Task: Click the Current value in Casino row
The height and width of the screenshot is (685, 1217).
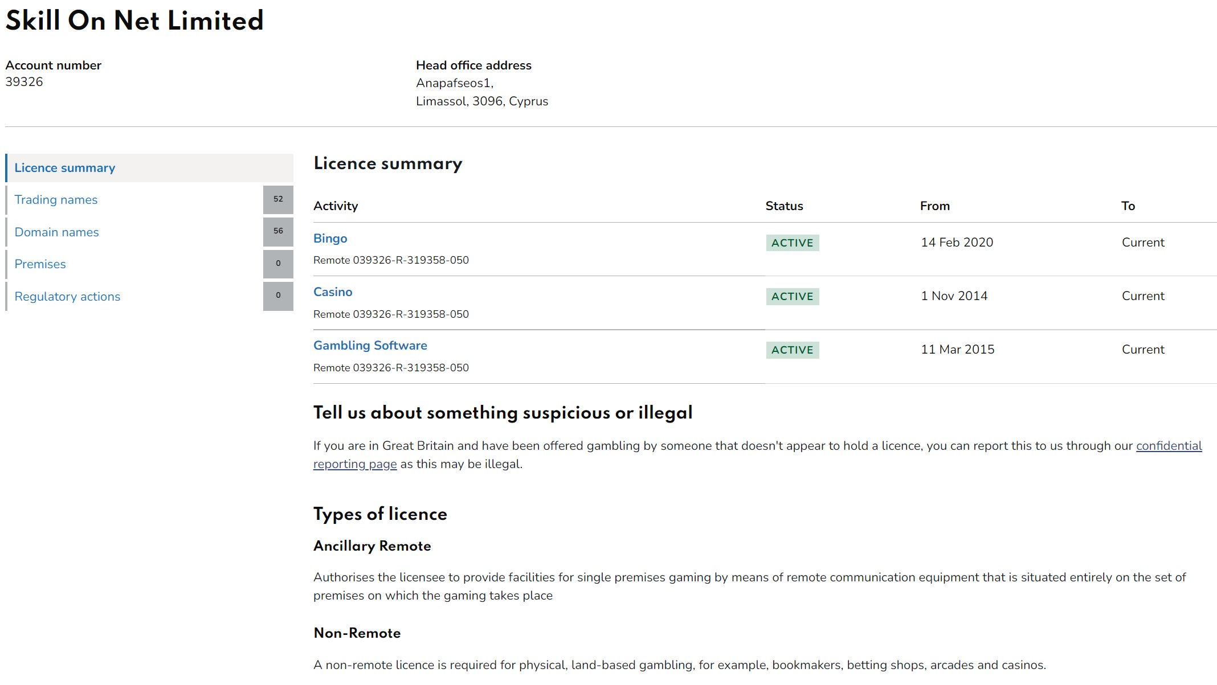Action: 1143,296
